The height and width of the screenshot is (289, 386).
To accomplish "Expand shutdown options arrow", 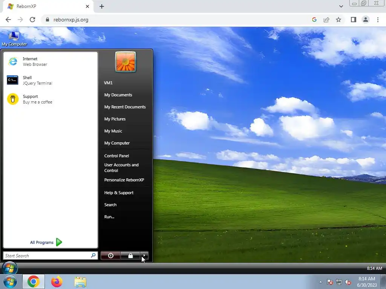I will point(144,256).
